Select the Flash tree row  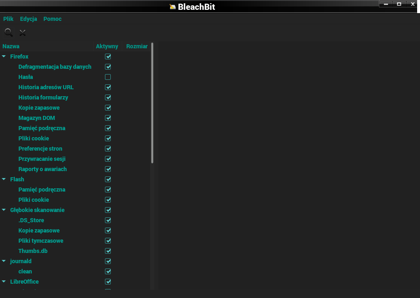point(75,179)
